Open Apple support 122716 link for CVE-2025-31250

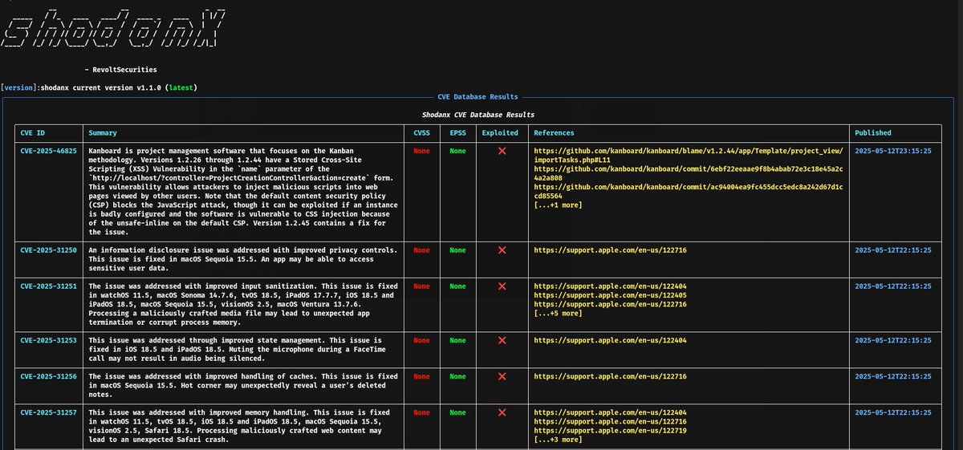(x=610, y=250)
